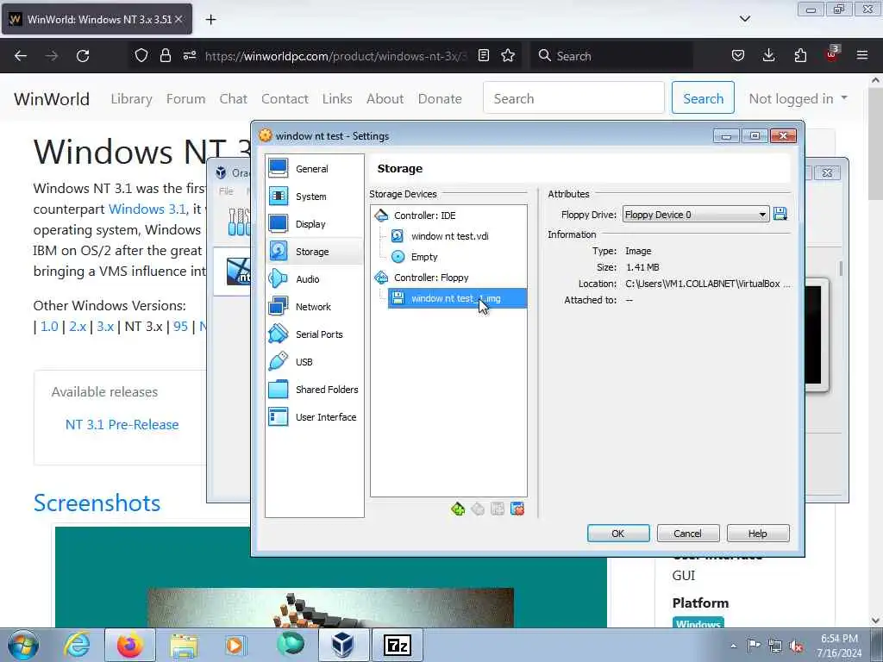This screenshot has height=662, width=883.
Task: Select the WinWorld Windows NT 3.x tab
Action: [97, 19]
